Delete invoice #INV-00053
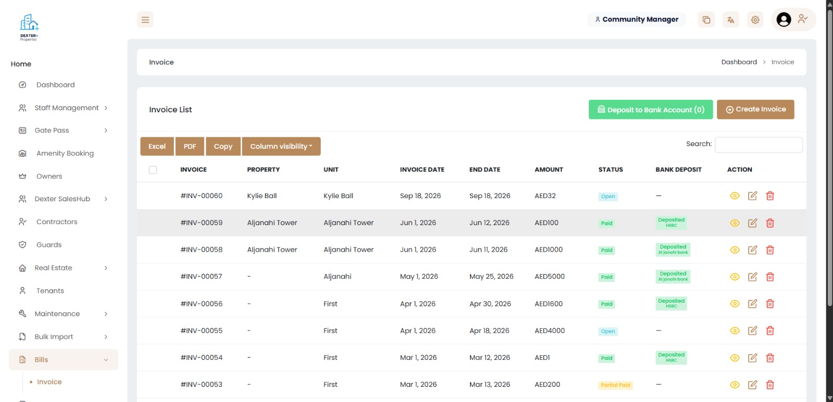 [x=770, y=385]
